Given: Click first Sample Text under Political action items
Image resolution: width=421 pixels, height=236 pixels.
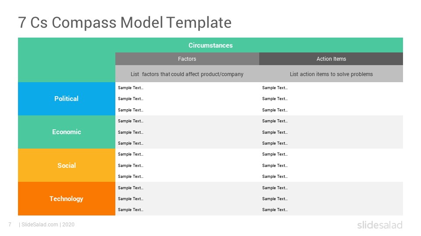Looking at the screenshot, I should (x=275, y=88).
